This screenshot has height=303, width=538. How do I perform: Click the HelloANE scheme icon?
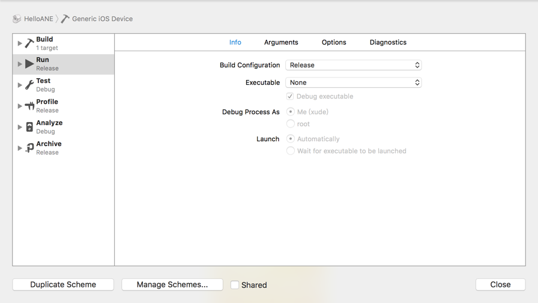(x=17, y=19)
